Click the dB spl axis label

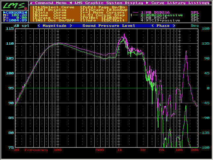click(x=21, y=26)
